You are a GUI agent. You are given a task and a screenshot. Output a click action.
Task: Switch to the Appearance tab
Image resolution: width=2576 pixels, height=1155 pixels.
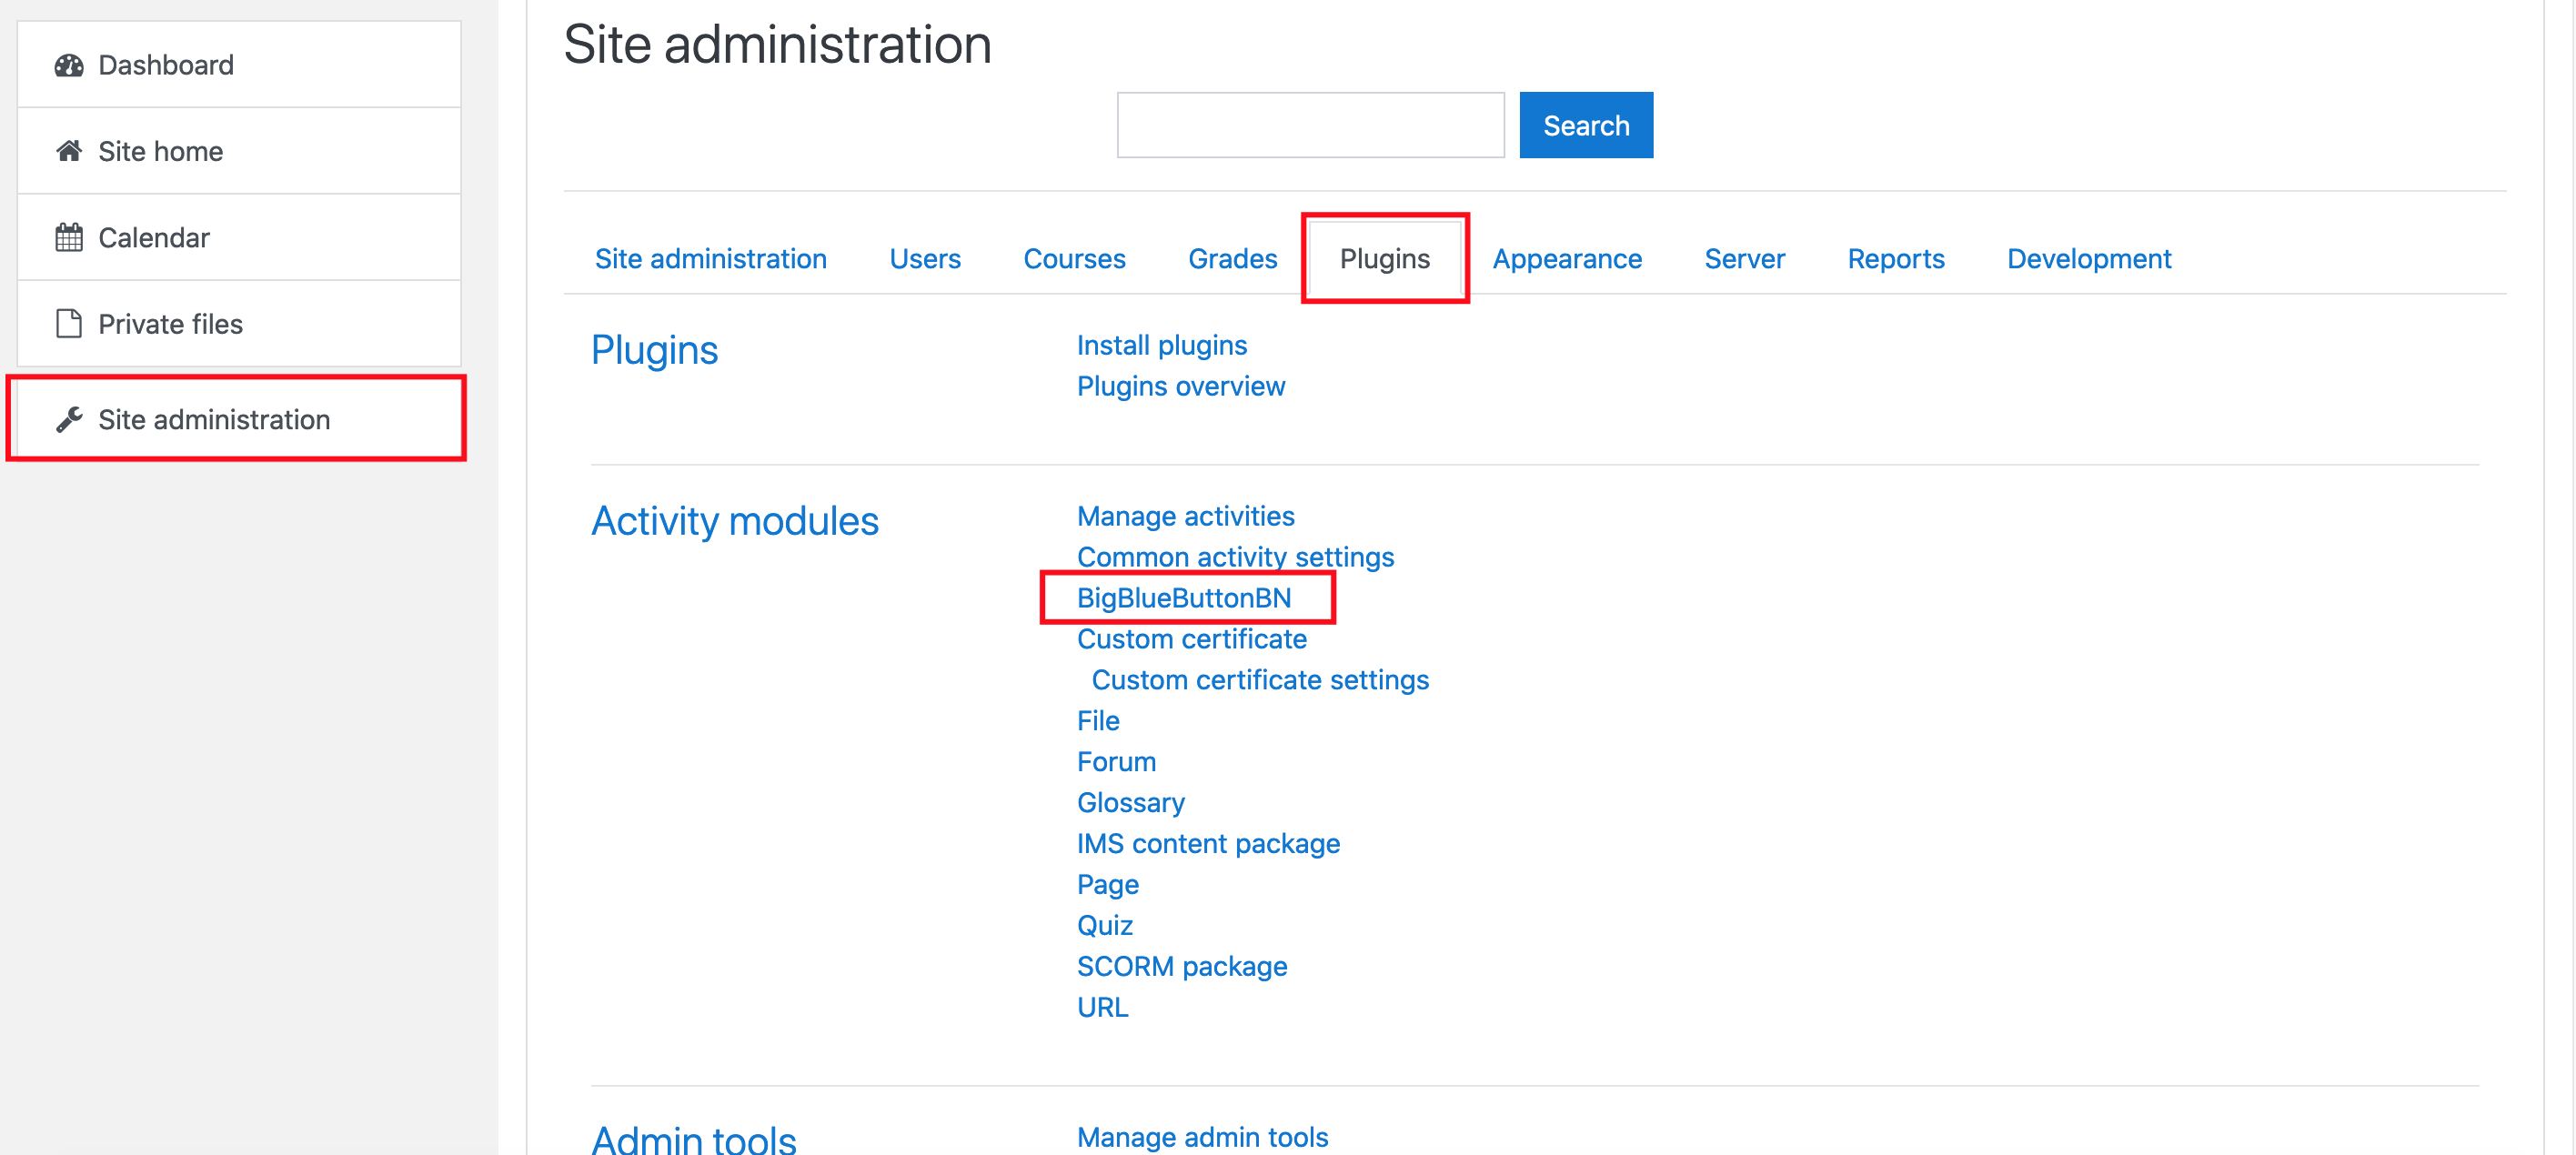coord(1567,259)
